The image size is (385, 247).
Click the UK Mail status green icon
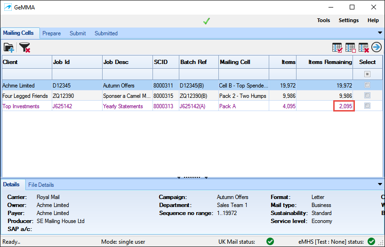point(270,242)
